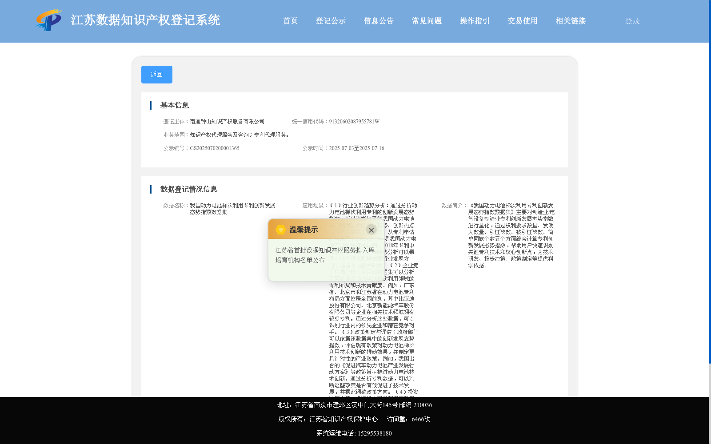Viewport: 711px width, 444px height.
Task: Click the 登录 link
Action: click(632, 21)
